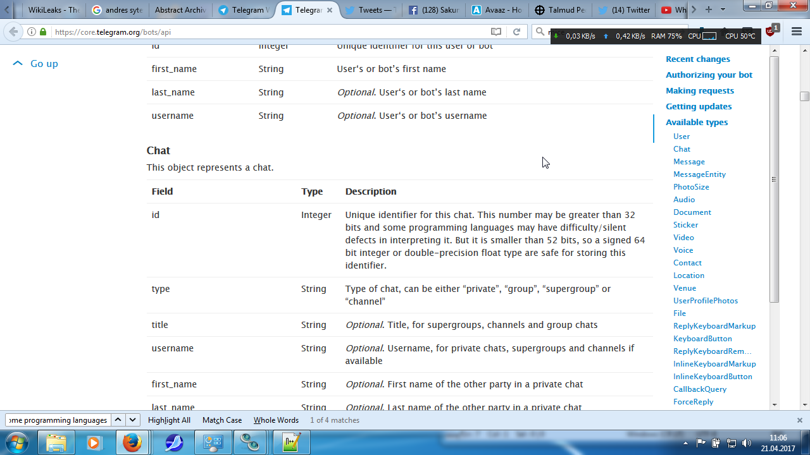Toggle Match Case in find bar
The width and height of the screenshot is (810, 455).
pyautogui.click(x=222, y=420)
